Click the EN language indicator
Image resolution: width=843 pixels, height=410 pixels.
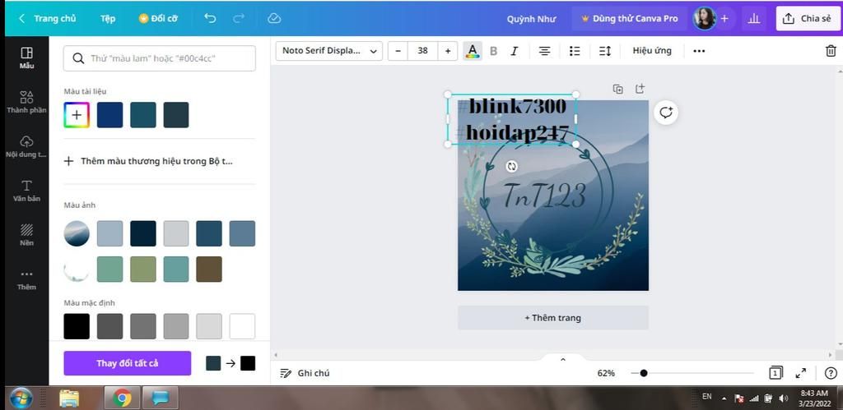[707, 397]
